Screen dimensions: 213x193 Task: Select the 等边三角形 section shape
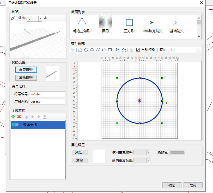click(82, 25)
